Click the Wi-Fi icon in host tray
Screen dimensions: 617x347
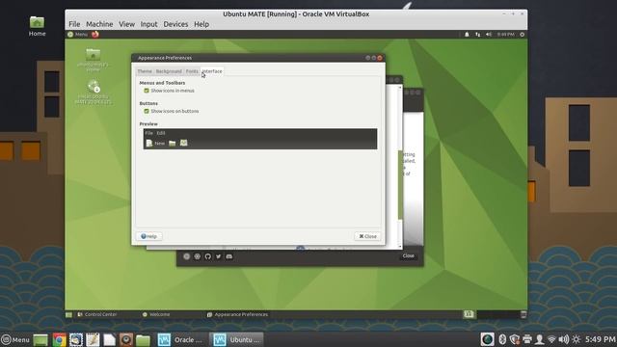point(551,339)
